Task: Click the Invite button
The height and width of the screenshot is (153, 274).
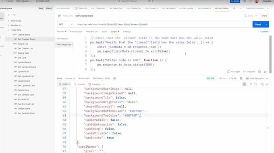Action: (235, 1)
